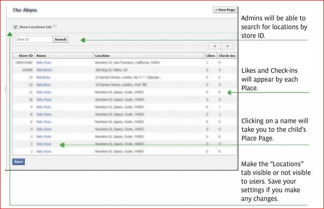Go to the View Page button

[225, 10]
